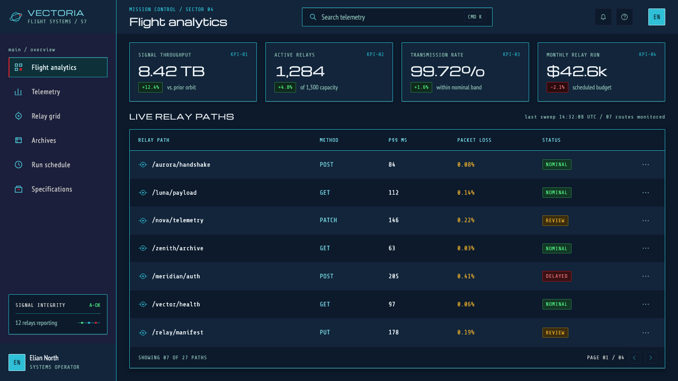Open the Active Relays KPI card

329,72
